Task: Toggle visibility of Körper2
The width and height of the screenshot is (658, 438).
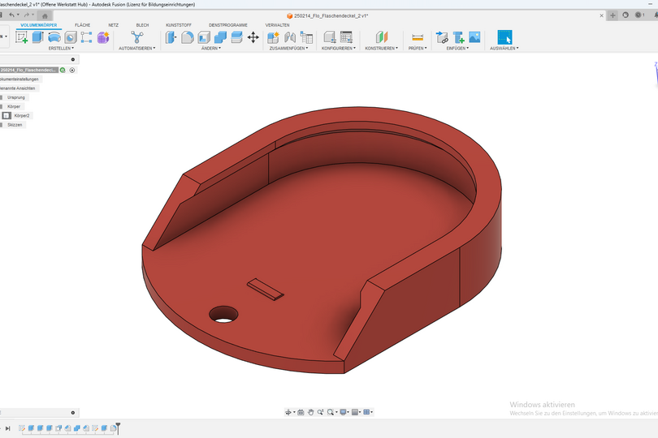Action: [x=6, y=116]
